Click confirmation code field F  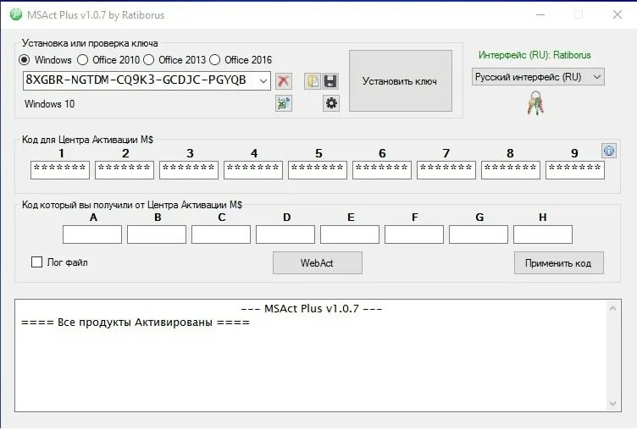(414, 234)
